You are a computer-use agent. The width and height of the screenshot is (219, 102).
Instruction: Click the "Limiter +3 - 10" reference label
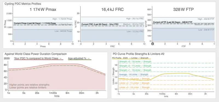(134, 87)
